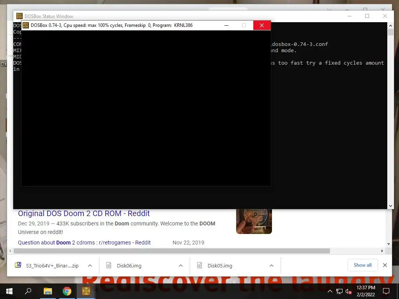The width and height of the screenshot is (399, 299).
Task: Open File Explorer from taskbar
Action: click(x=48, y=291)
